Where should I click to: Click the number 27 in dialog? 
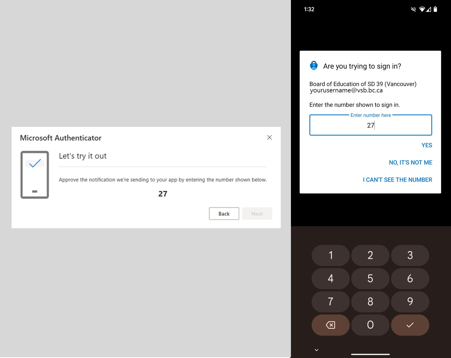tap(163, 194)
